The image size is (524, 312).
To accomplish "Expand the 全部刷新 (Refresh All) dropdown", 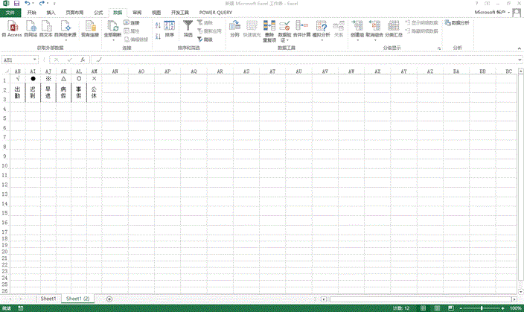I will [112, 39].
